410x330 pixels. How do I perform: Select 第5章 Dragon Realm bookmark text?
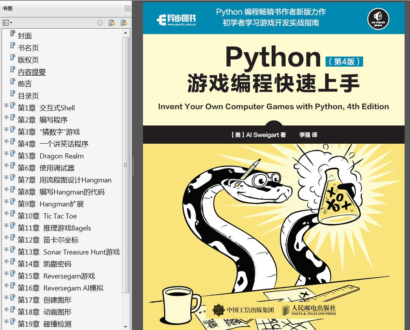point(51,156)
